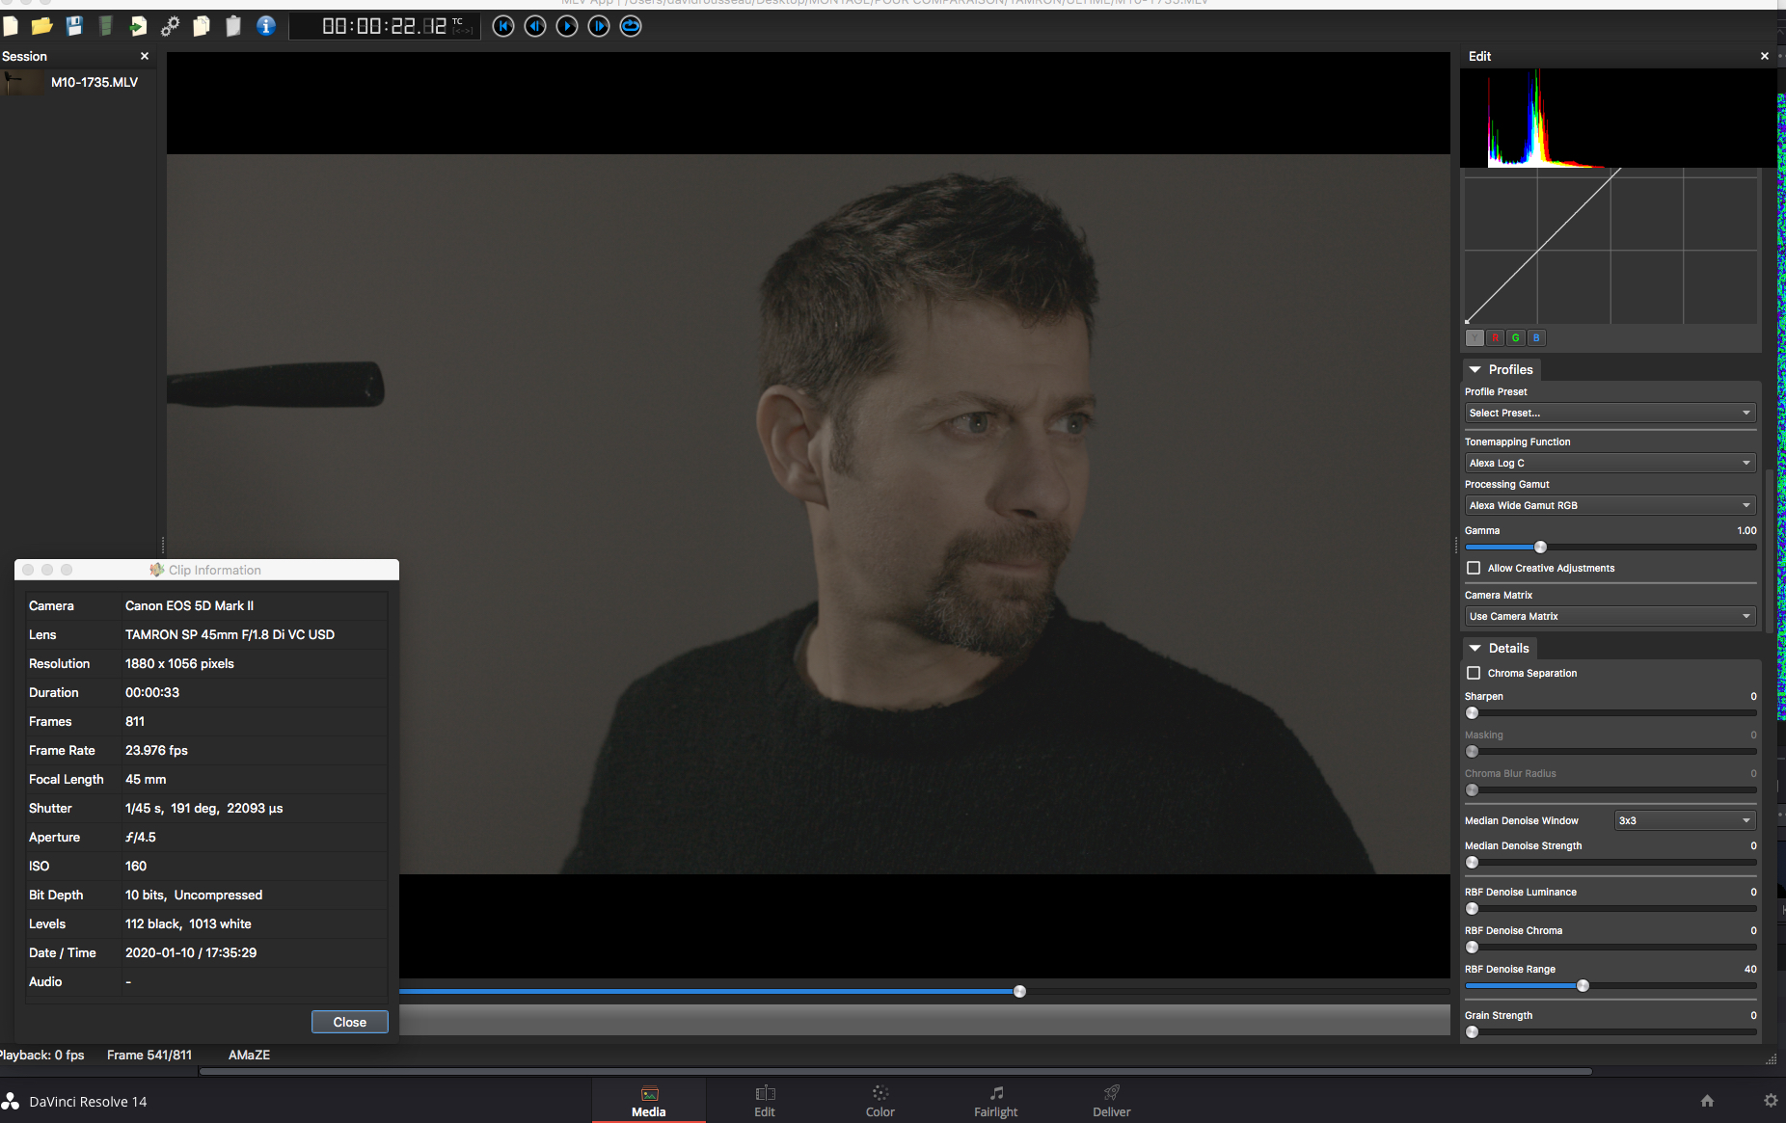Click the clipboard paste icon in toolbar
Screen dimensions: 1786x1123
[x=233, y=26]
